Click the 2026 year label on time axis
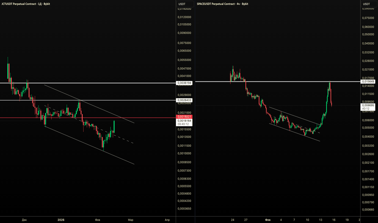 coord(61,220)
